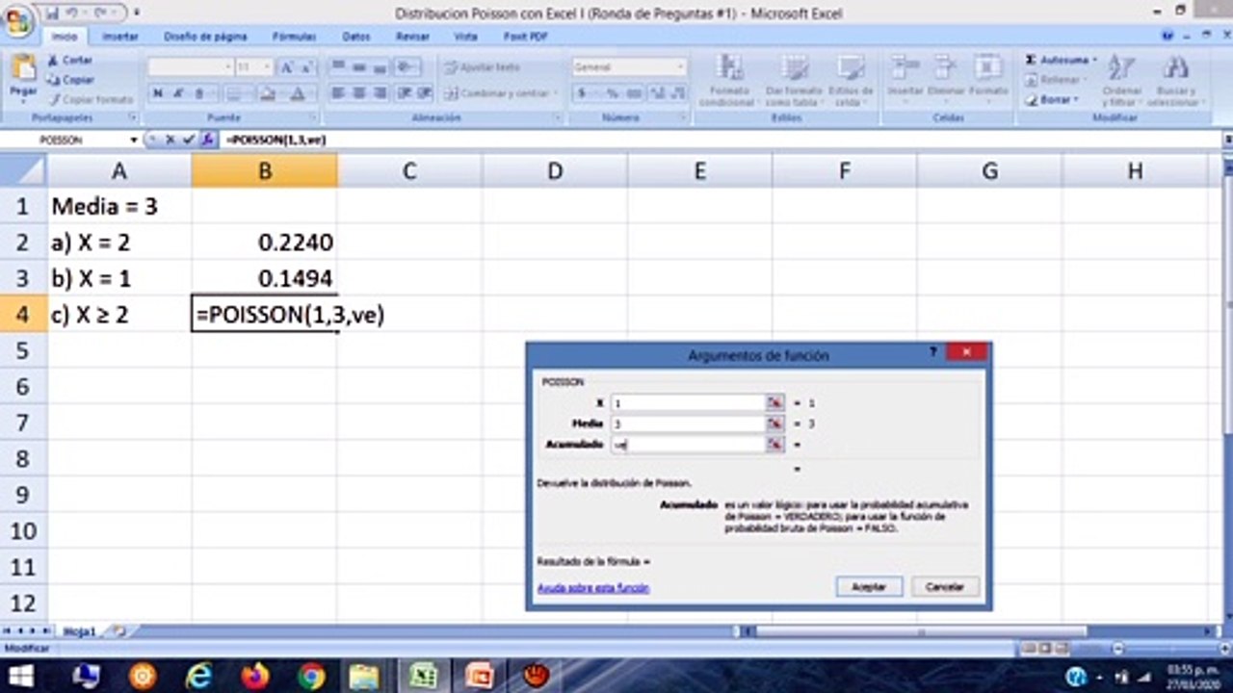Increase font size with large A
Viewport: 1233px width, 693px height.
click(286, 67)
